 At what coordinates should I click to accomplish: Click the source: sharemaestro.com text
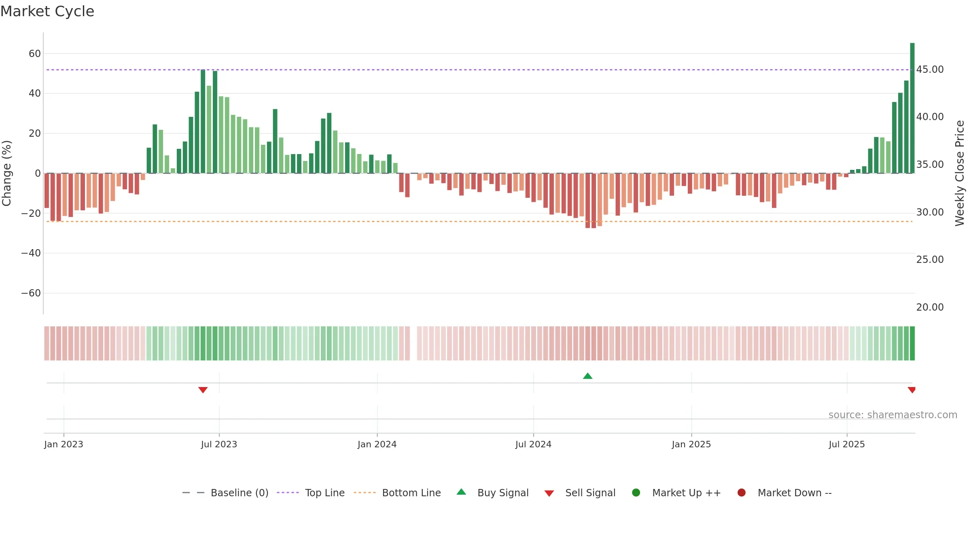(893, 415)
